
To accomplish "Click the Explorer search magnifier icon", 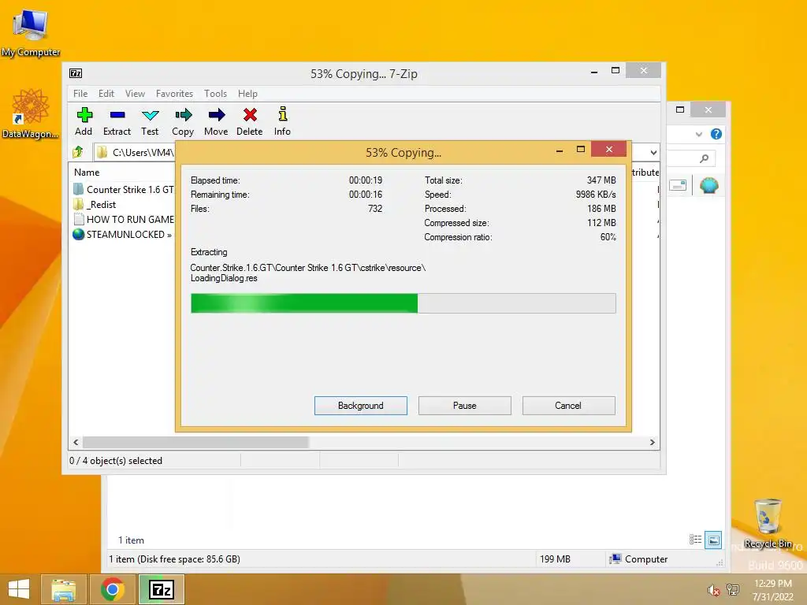I will tap(704, 158).
